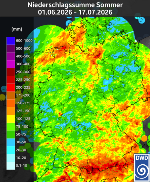Click the 30-50 mm light blue swatch
This screenshot has height=182, width=150.
pyautogui.click(x=11, y=142)
